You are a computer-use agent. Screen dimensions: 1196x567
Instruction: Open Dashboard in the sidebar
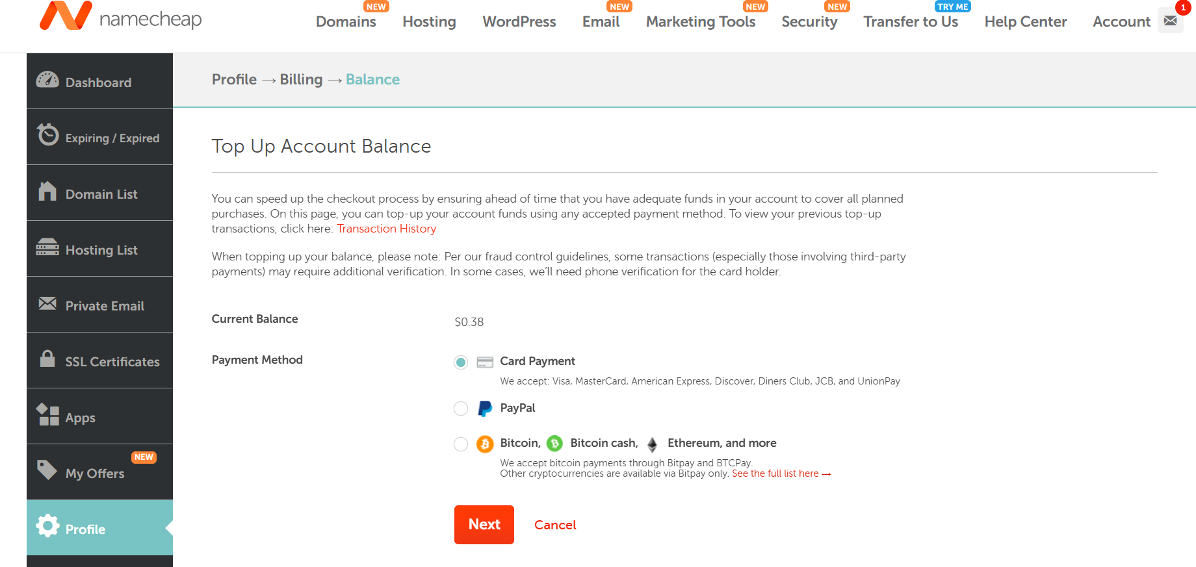click(99, 81)
